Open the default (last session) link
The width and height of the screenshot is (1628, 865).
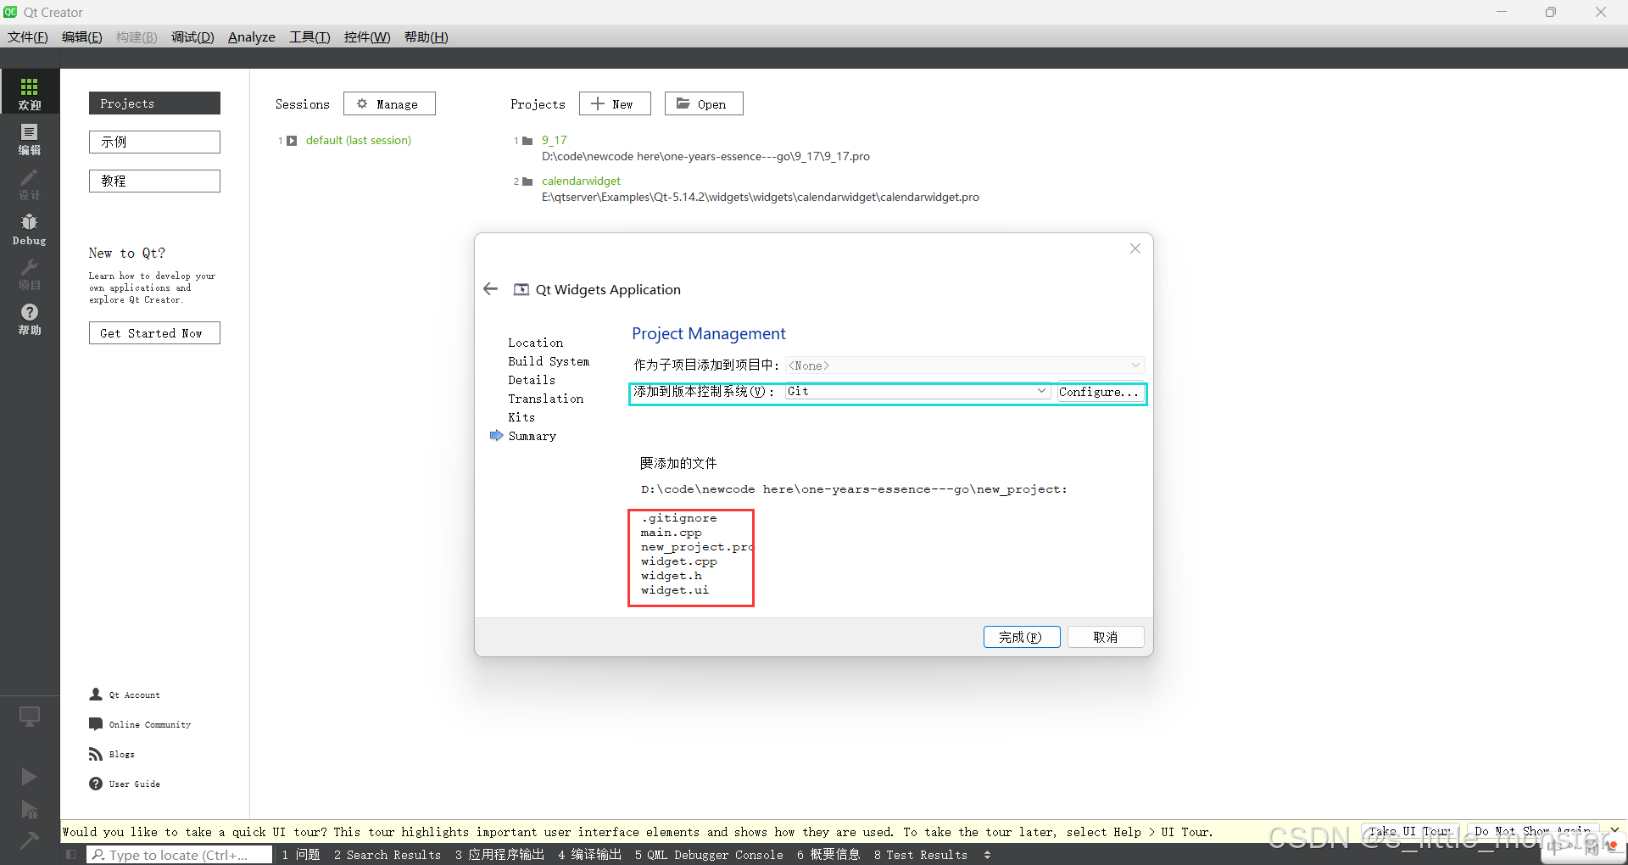point(359,141)
